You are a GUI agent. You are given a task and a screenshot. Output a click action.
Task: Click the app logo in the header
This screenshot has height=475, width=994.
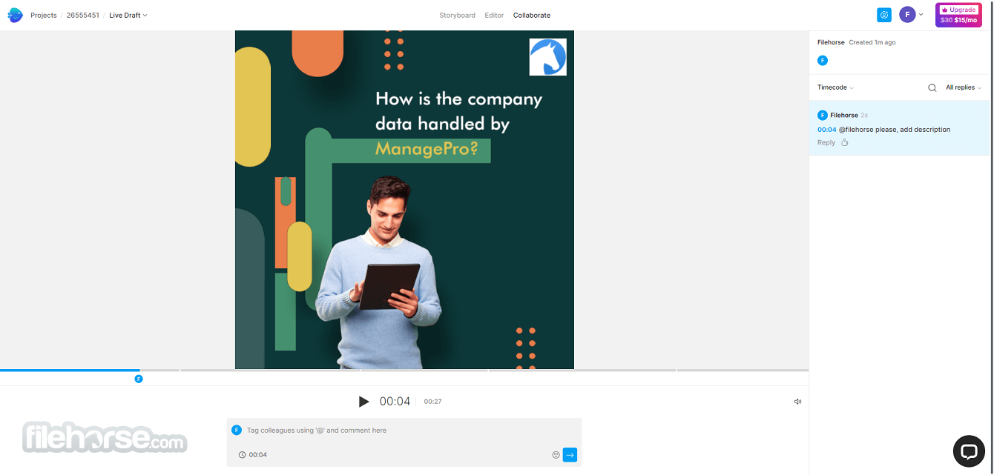pyautogui.click(x=15, y=15)
